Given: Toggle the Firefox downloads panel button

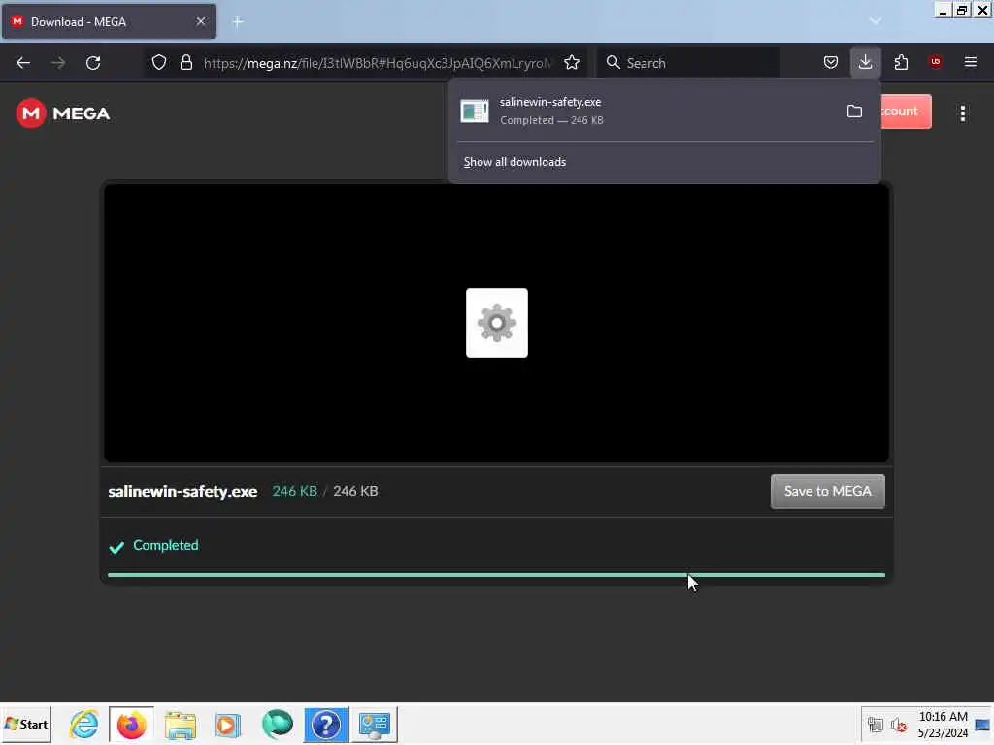Looking at the screenshot, I should click(865, 62).
